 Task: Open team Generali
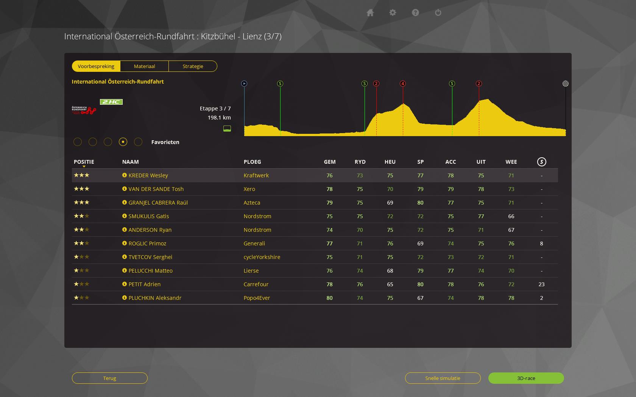tap(254, 243)
